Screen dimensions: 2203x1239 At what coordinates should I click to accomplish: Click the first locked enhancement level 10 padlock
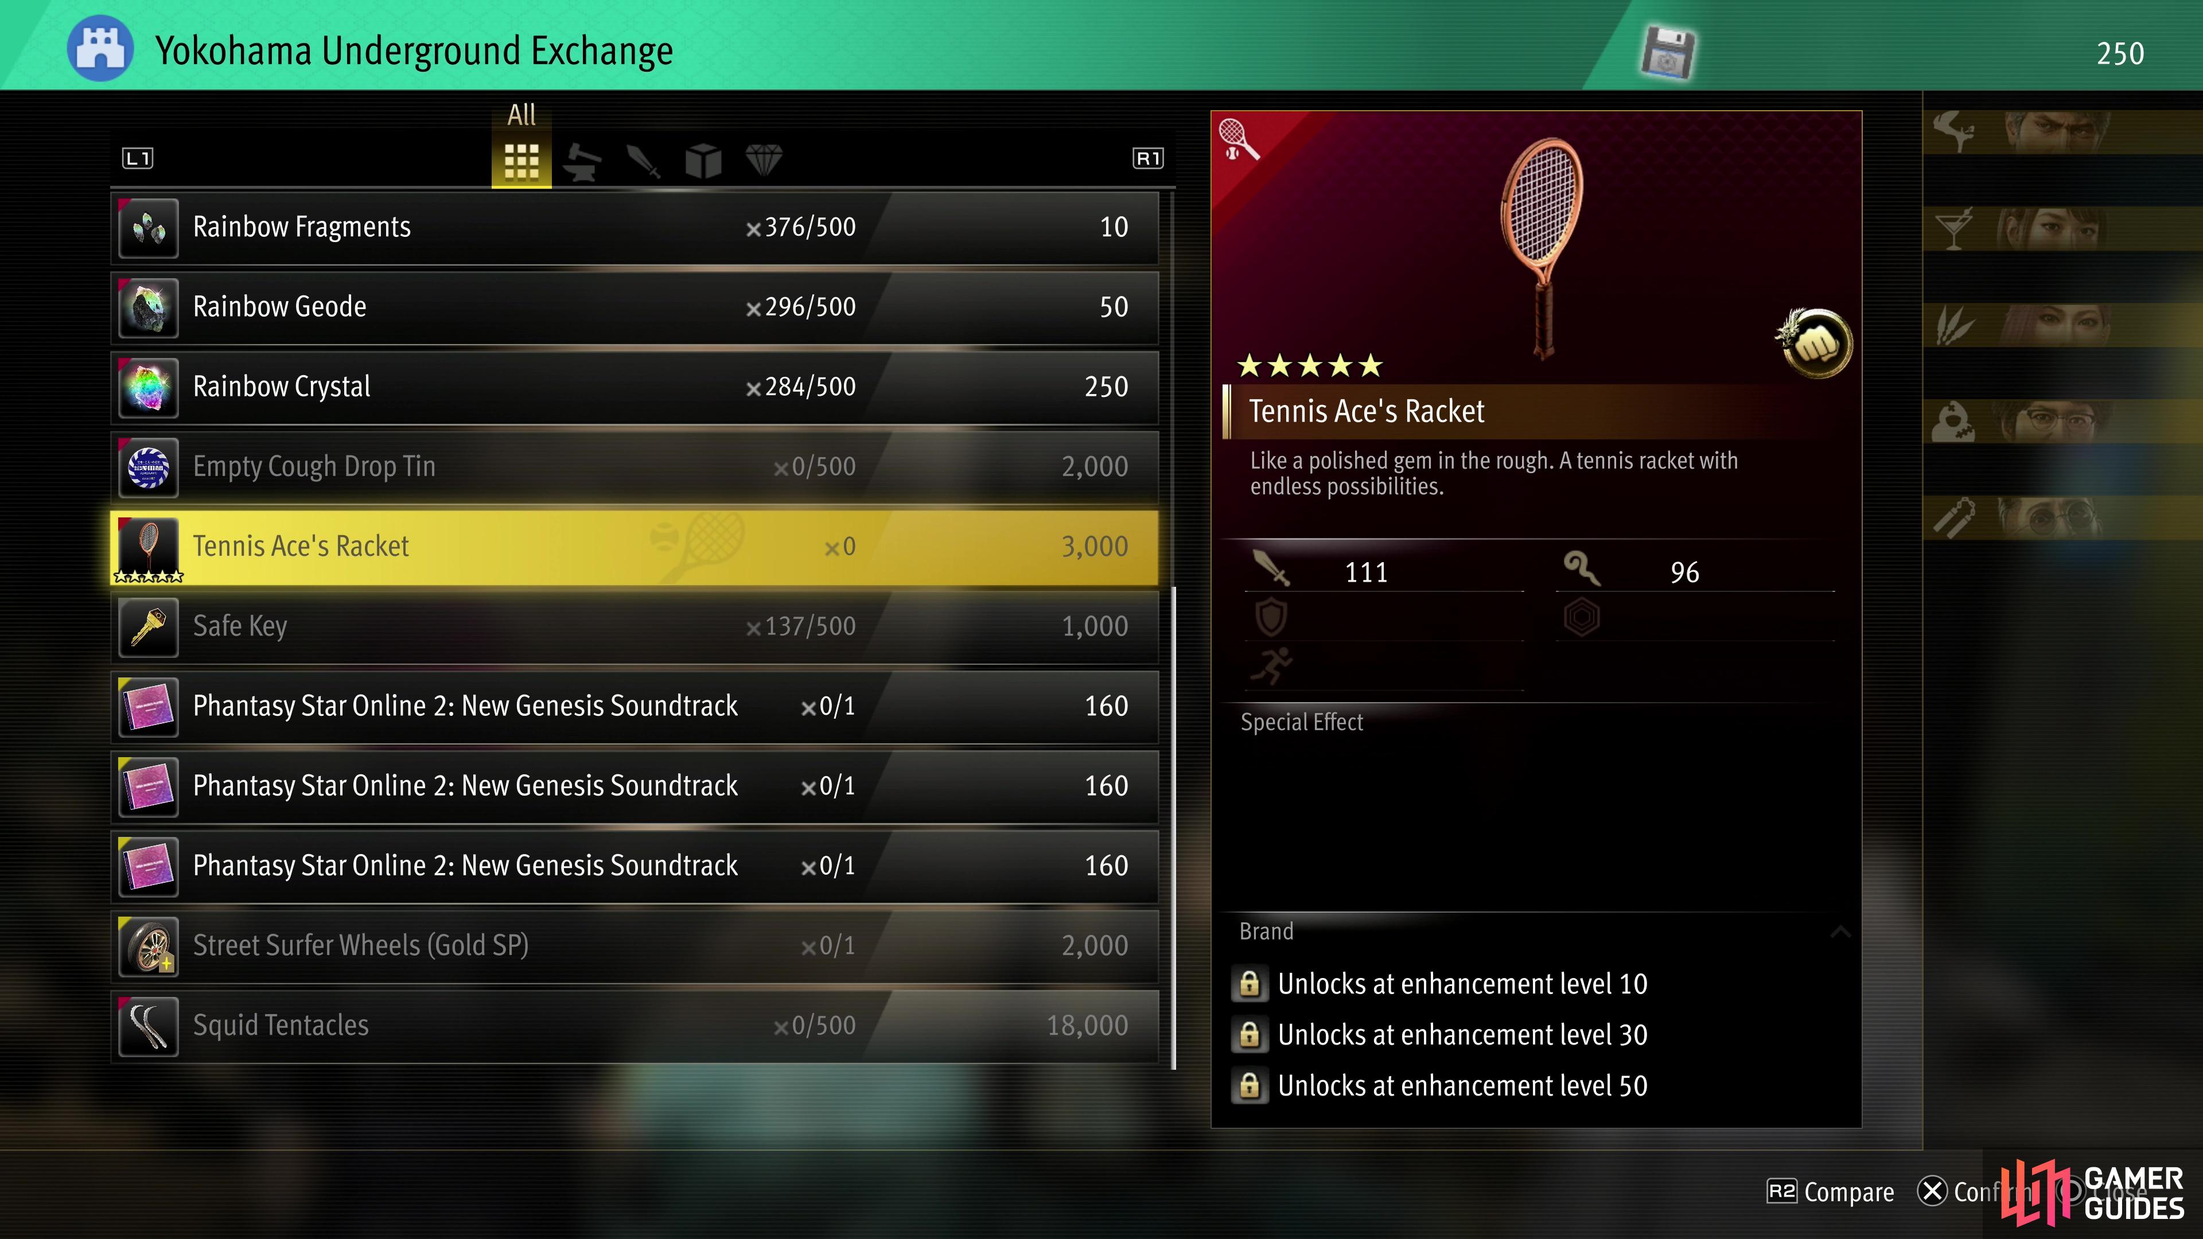click(x=1250, y=984)
